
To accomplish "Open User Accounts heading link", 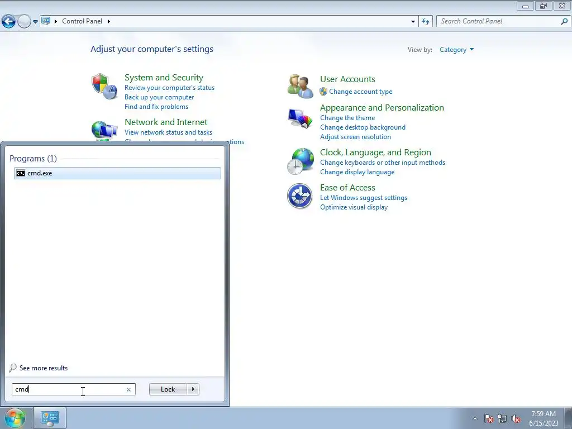I will coord(347,79).
